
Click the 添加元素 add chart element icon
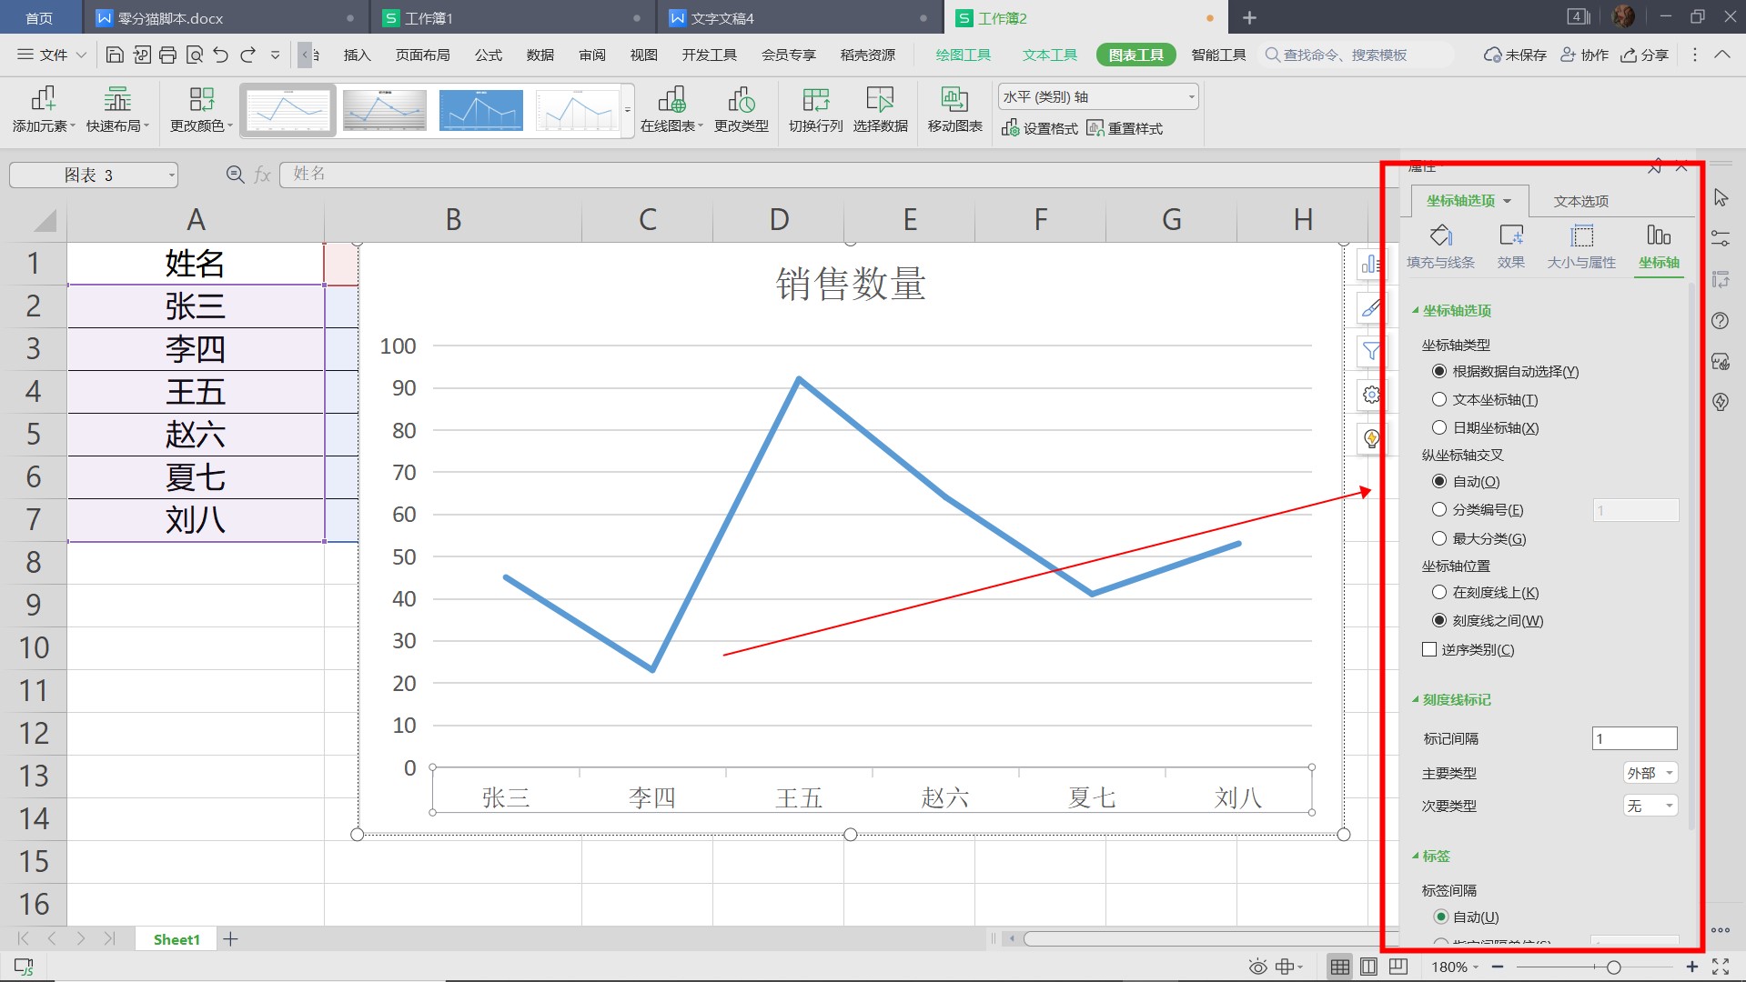point(43,99)
